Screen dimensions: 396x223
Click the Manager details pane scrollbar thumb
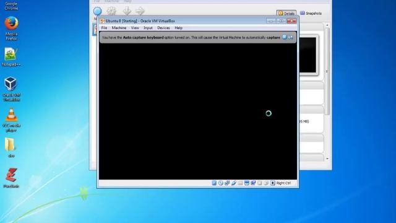click(327, 71)
